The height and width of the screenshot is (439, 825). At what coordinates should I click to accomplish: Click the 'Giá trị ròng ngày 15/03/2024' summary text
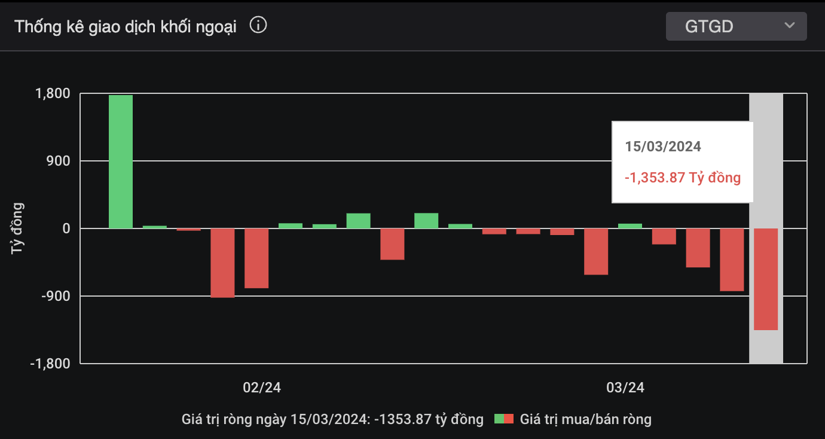(332, 419)
